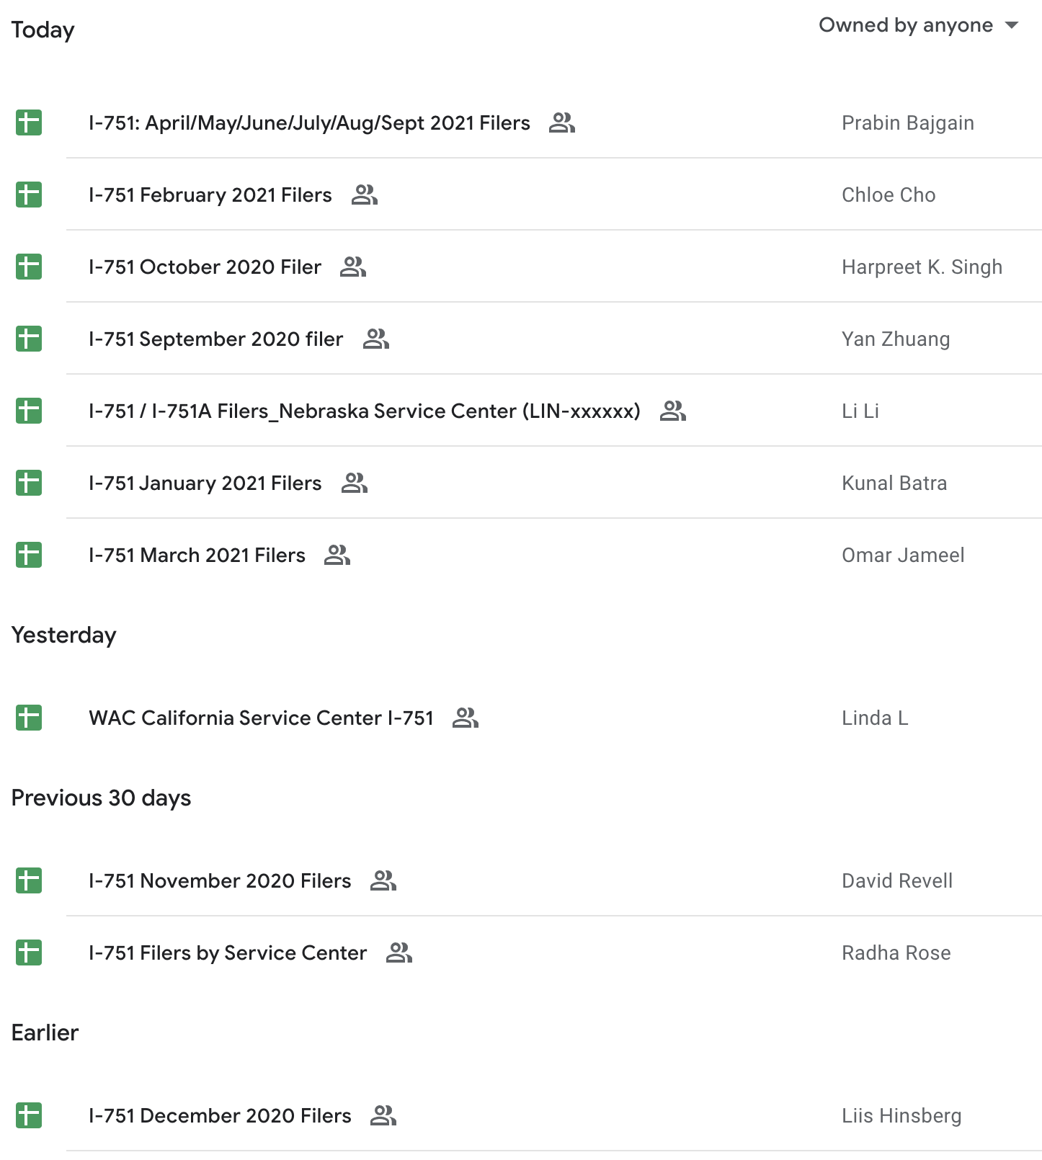Click the Sheets icon beside I-751 October 2020 Filer
This screenshot has width=1042, height=1160.
coord(29,267)
